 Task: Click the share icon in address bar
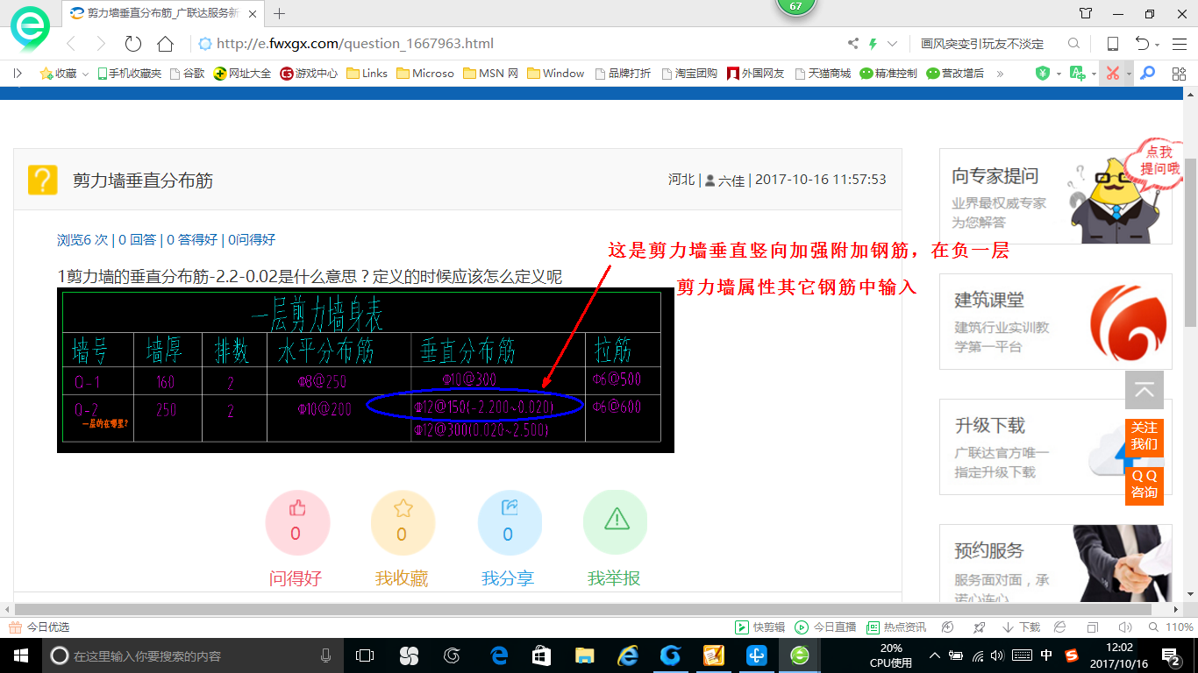(x=853, y=44)
